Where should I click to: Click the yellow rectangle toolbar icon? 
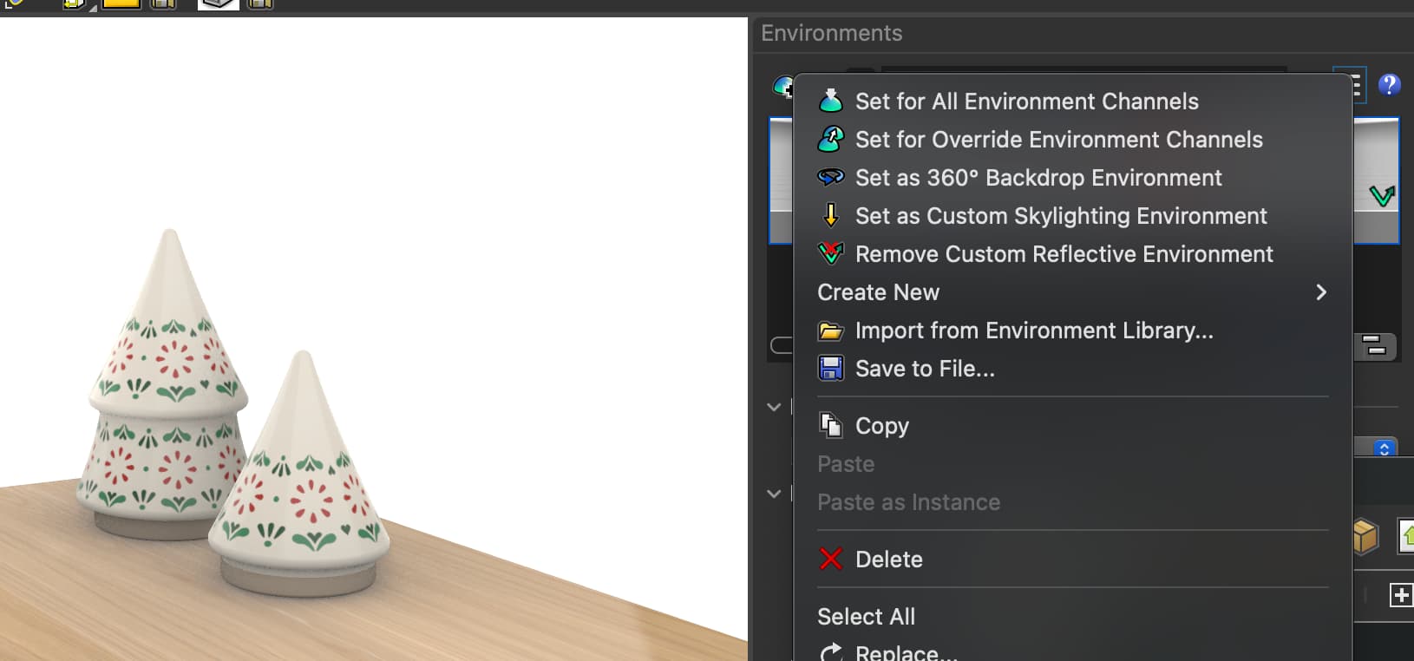click(121, 4)
